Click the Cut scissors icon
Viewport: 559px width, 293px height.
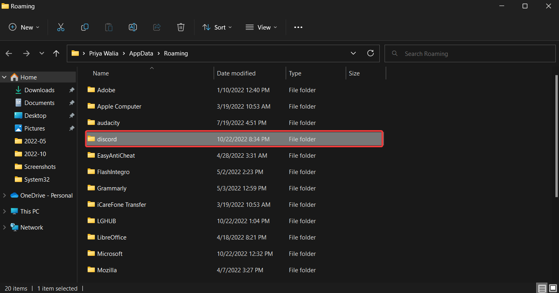coord(61,27)
